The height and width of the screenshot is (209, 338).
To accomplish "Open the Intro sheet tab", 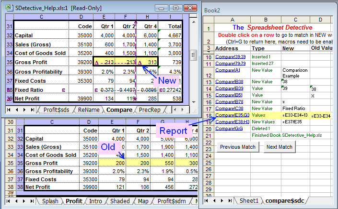I will [x=95, y=201].
